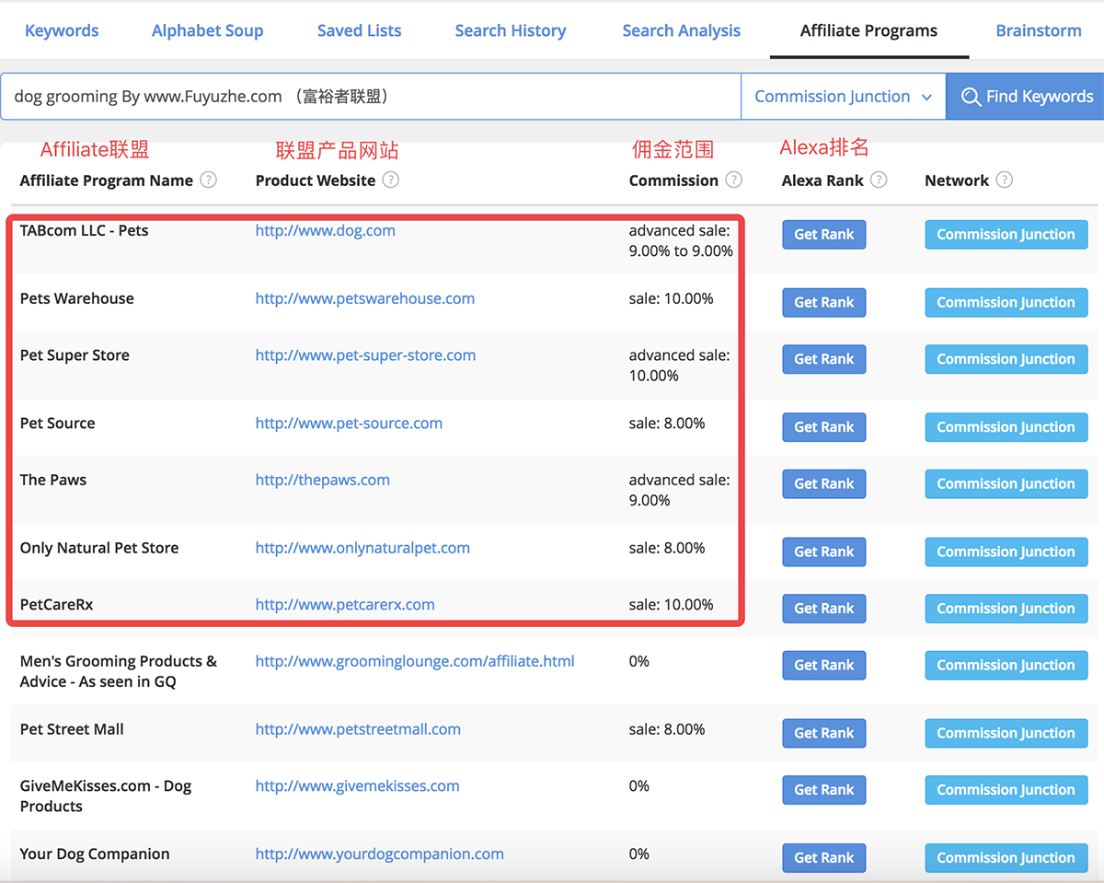
Task: Click help icon beside Product Website header
Action: pyautogui.click(x=391, y=180)
